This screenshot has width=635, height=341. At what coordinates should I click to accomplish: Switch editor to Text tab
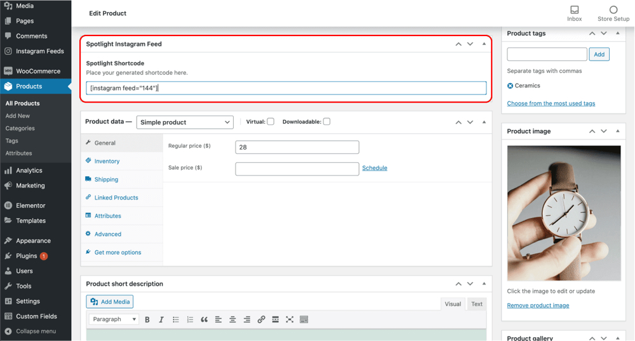tap(477, 304)
